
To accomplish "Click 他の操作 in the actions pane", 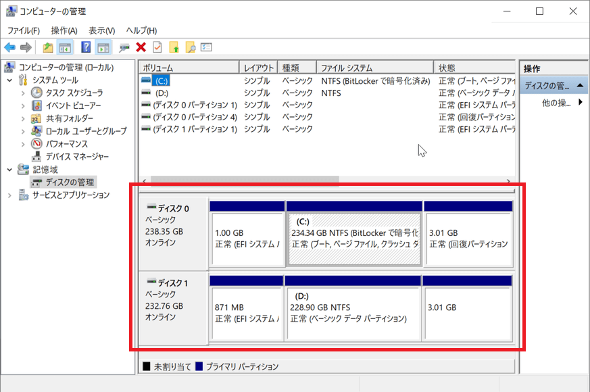I will 558,103.
